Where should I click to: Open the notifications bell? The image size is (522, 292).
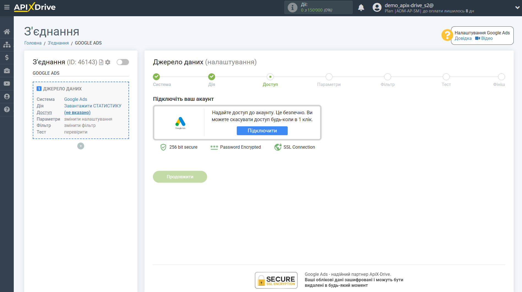point(361,8)
